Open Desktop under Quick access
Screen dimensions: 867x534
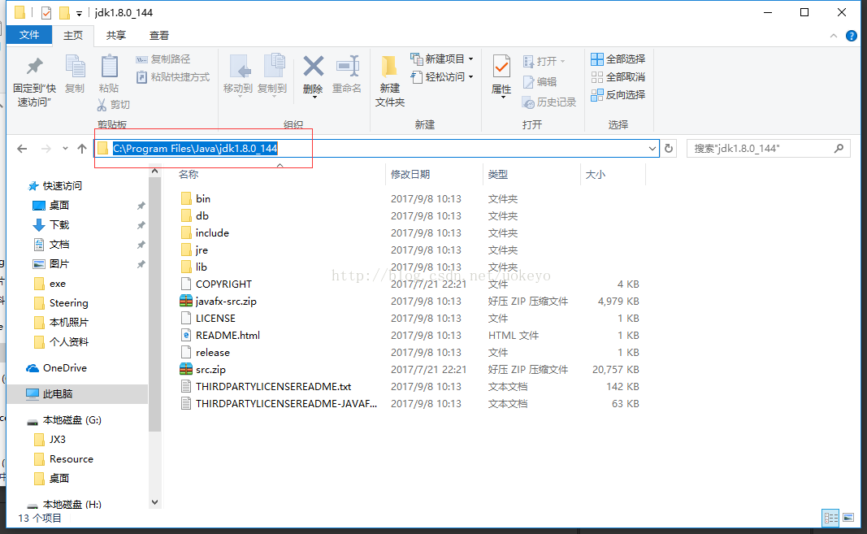[51, 206]
